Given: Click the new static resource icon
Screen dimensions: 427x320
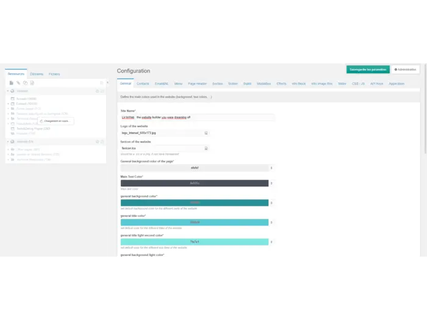Looking at the screenshot, I should point(32,82).
